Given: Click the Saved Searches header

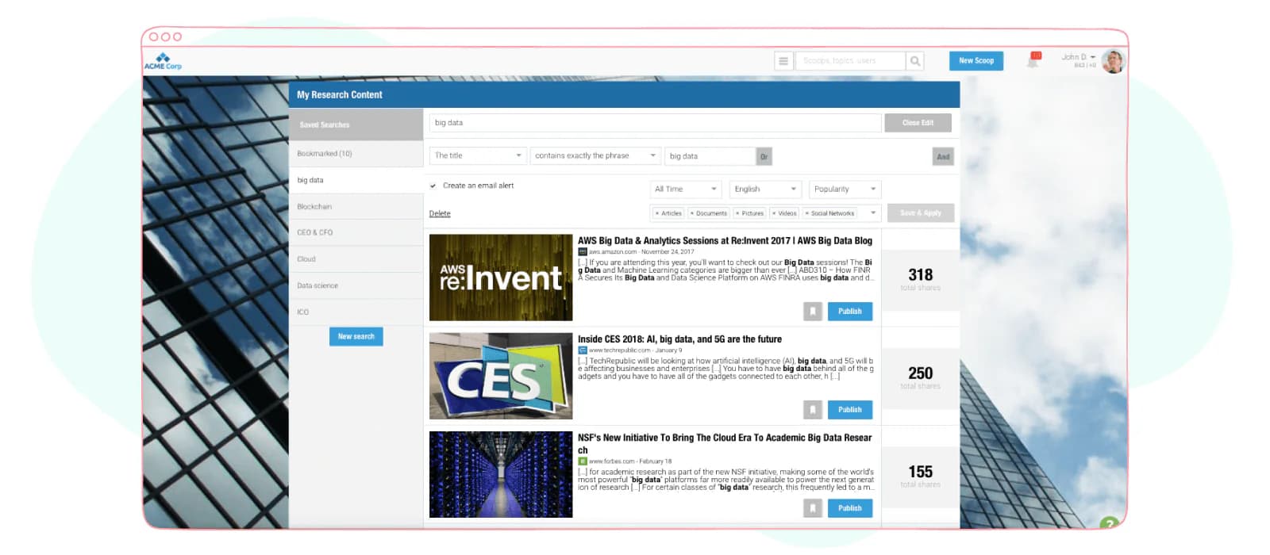Looking at the screenshot, I should (x=356, y=124).
